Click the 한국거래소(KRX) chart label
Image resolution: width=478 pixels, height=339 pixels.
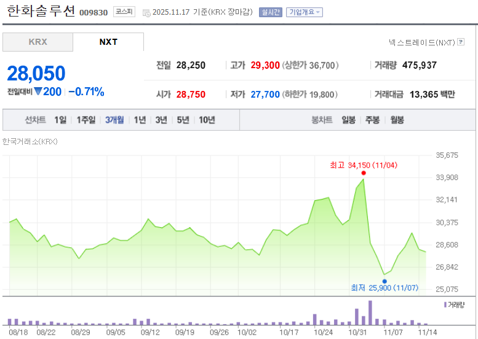[30, 141]
